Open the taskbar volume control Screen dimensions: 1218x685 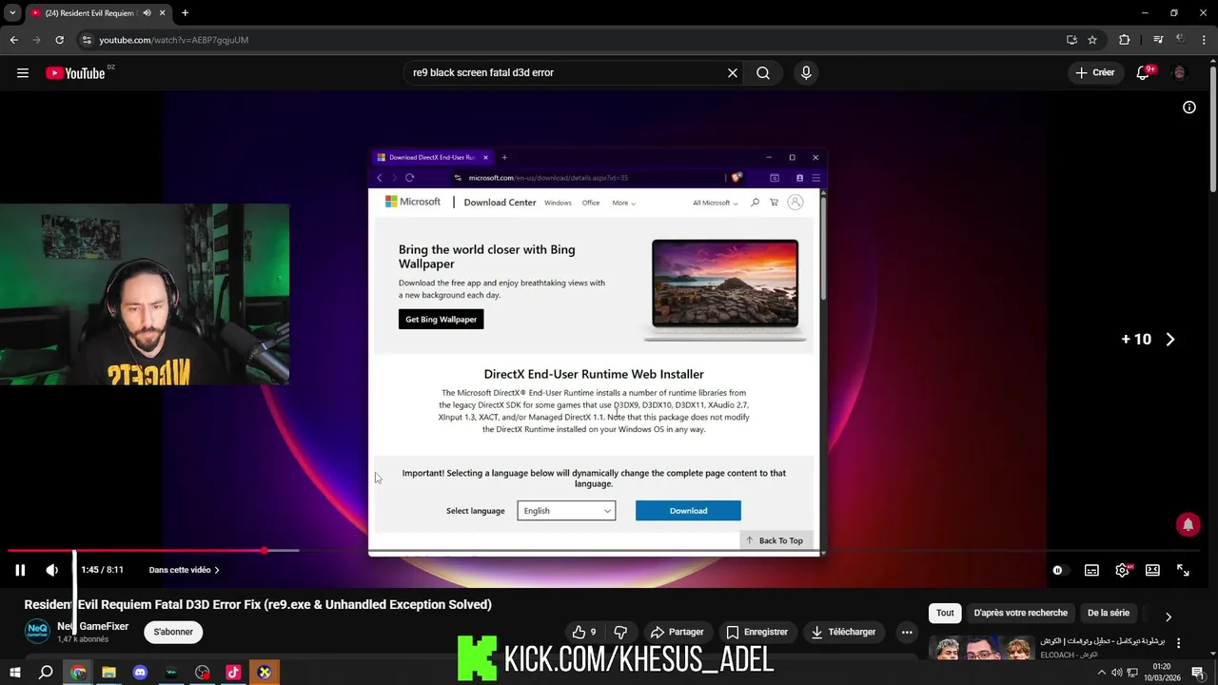(1117, 673)
